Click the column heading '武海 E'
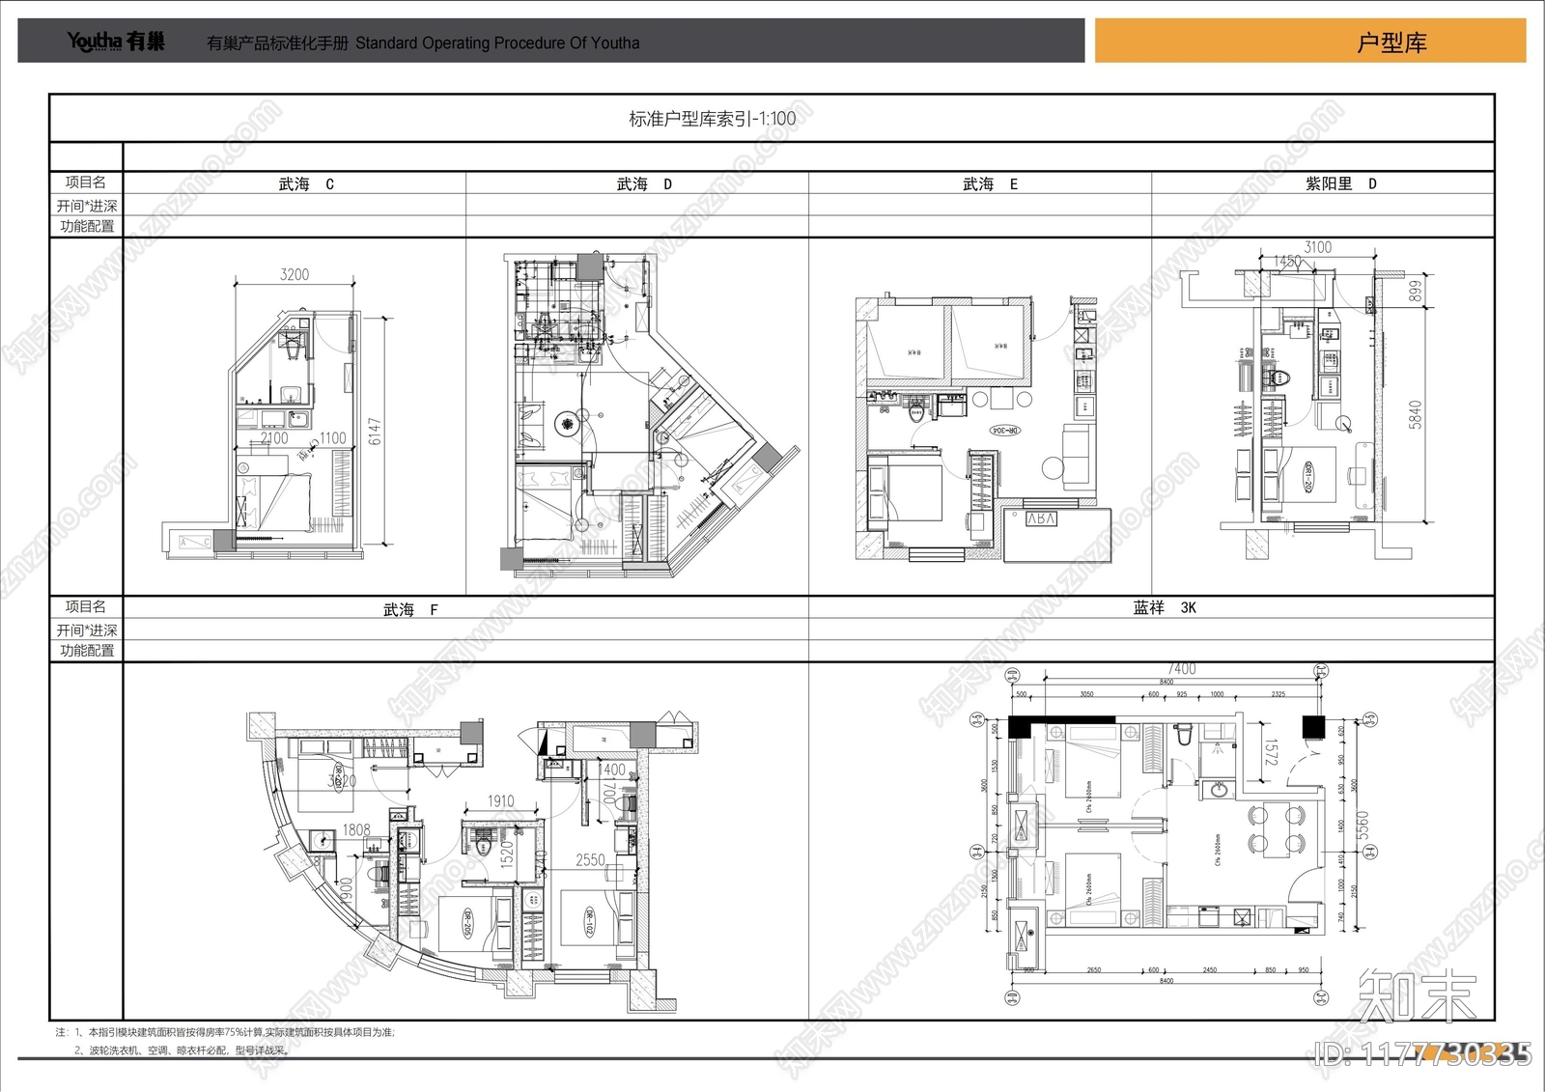1545x1092 pixels. coord(990,183)
